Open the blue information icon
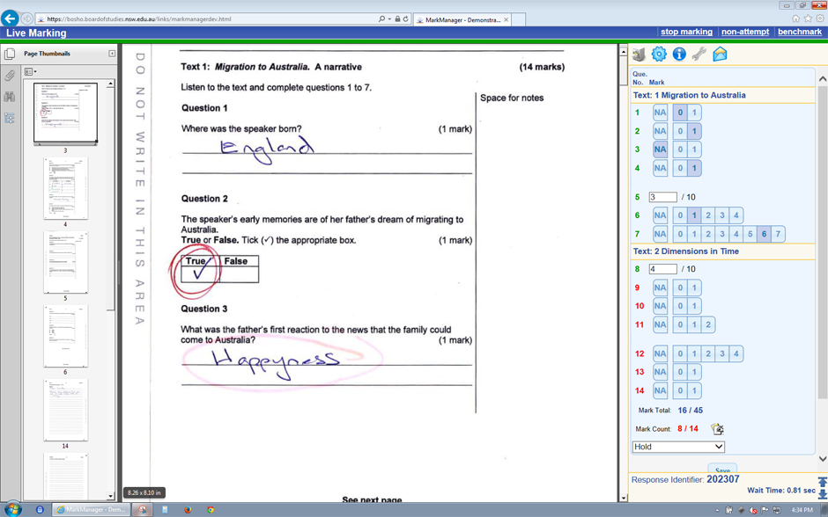The width and height of the screenshot is (828, 517). tap(679, 55)
